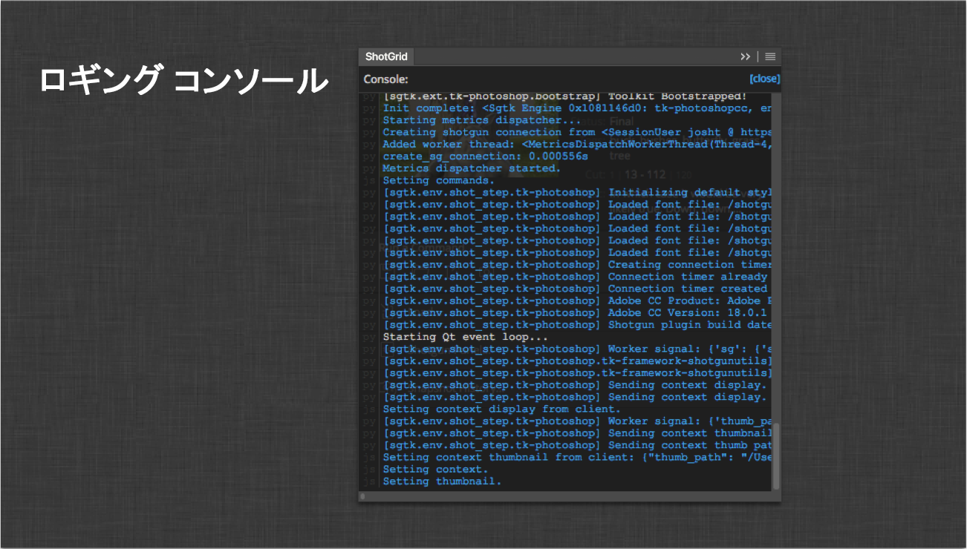Click the "Added worker thread" log line
The image size is (967, 549).
[x=577, y=144]
